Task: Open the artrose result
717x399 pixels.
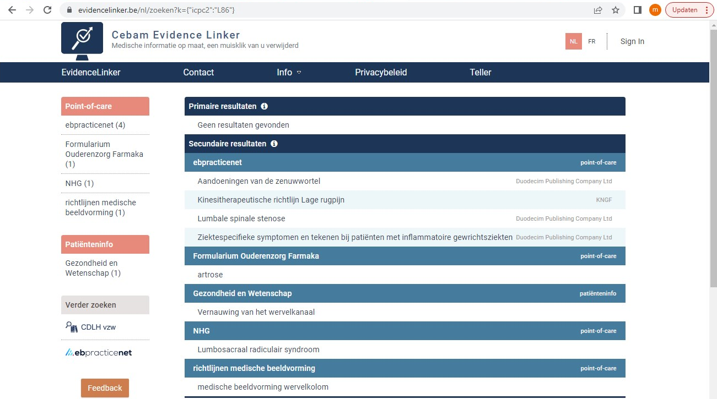Action: pyautogui.click(x=210, y=275)
